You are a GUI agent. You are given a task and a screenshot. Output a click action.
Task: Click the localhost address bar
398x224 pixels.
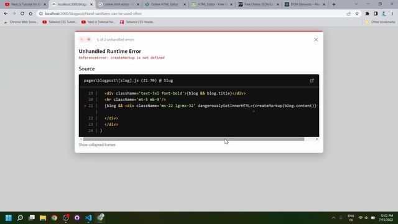coord(193,14)
